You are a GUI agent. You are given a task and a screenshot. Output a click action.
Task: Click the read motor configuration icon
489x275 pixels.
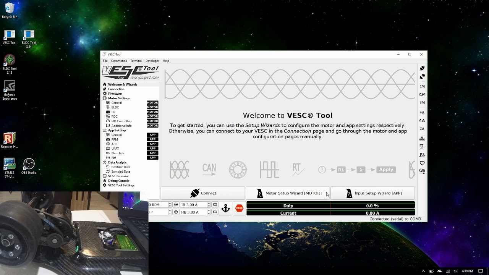pyautogui.click(x=422, y=86)
